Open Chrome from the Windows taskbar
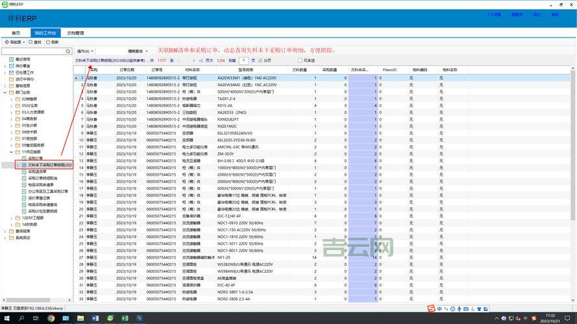The height and width of the screenshot is (324, 577). (x=51, y=318)
